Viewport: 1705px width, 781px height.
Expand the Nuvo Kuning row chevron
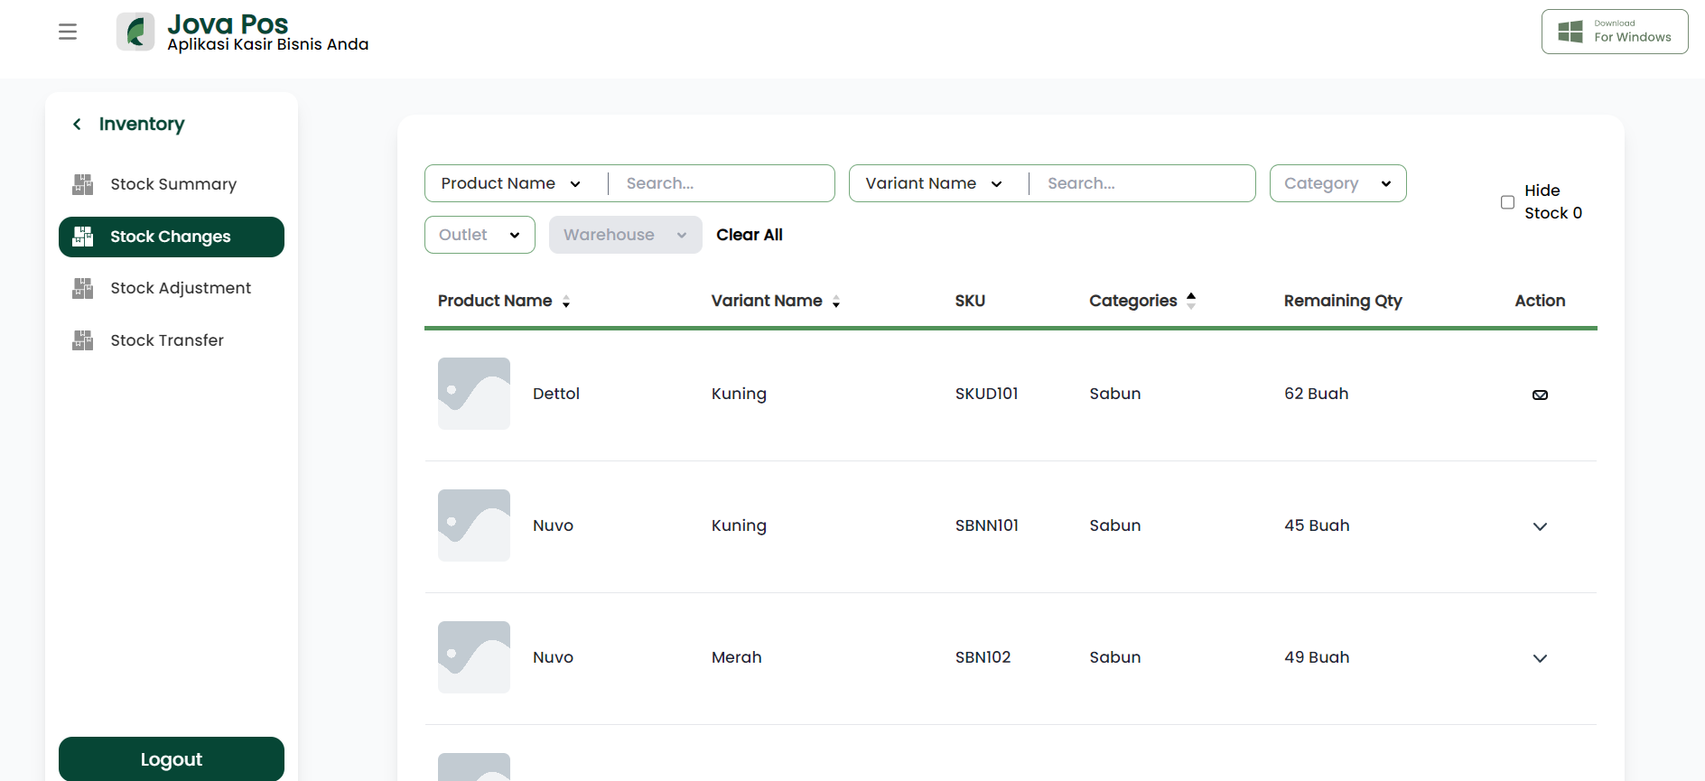pos(1541,526)
